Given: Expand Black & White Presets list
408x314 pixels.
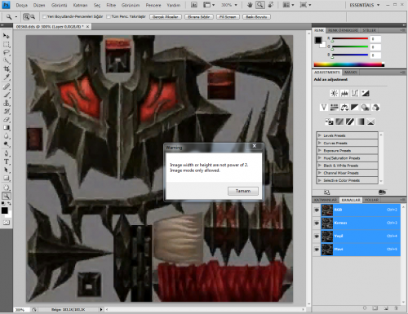Looking at the screenshot, I should pyautogui.click(x=320, y=166).
